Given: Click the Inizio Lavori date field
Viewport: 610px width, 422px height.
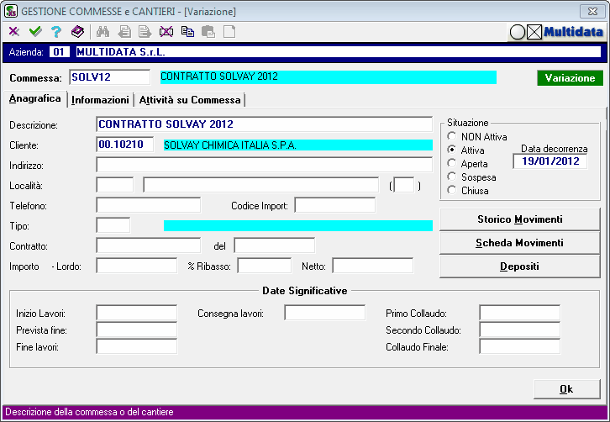Looking at the screenshot, I should point(137,313).
